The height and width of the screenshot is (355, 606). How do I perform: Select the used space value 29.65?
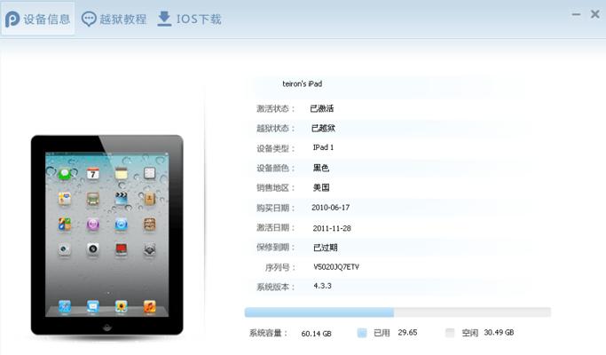click(407, 332)
